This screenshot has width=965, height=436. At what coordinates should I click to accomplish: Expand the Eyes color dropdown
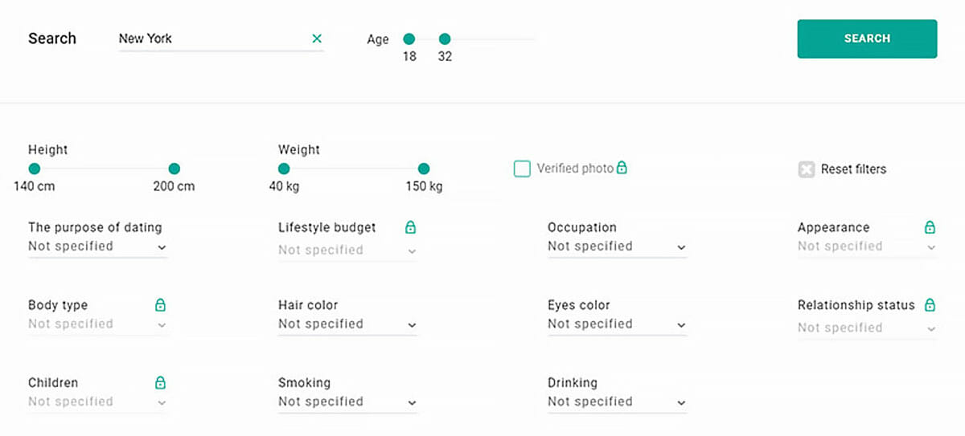coord(618,324)
